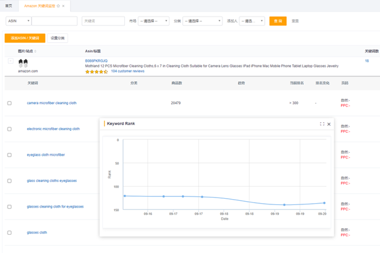Select the glasses cloth row checkbox
Viewport: 380px width, 253px height.
(x=9, y=233)
